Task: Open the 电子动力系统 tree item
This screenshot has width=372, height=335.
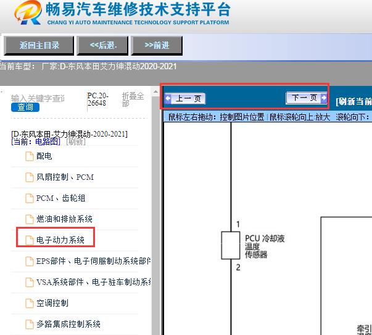Action: click(60, 240)
